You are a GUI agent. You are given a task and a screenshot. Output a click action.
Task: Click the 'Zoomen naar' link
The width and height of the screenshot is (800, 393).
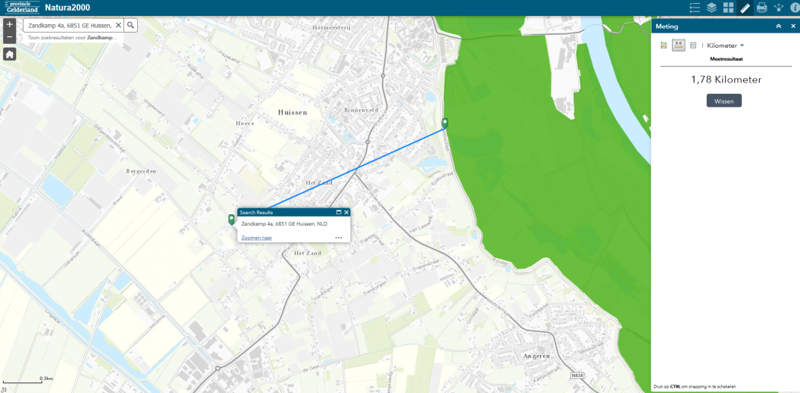pos(256,238)
